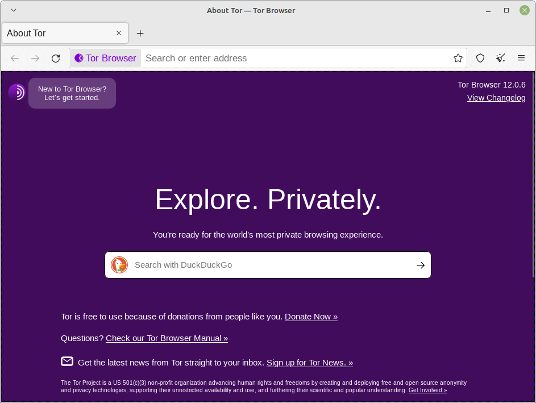
Task: Submit search with the arrow button
Action: pos(421,265)
